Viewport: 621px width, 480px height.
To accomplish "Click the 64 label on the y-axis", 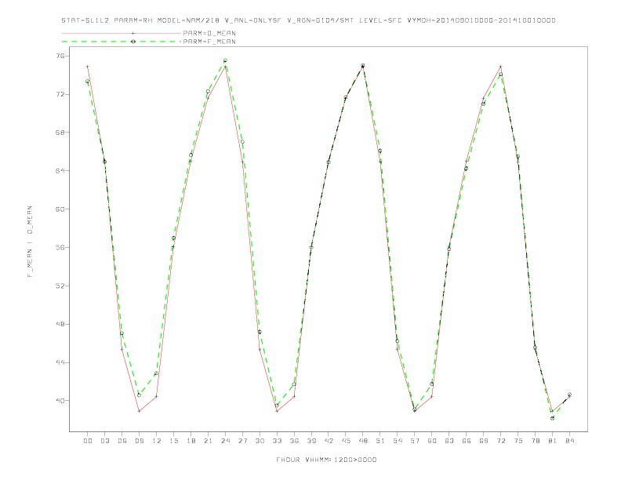I will (60, 171).
